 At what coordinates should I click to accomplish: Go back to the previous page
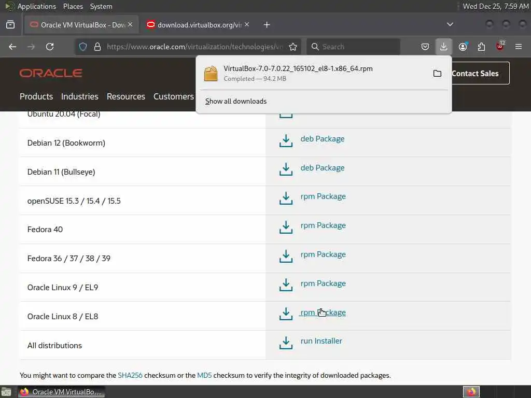tap(12, 47)
